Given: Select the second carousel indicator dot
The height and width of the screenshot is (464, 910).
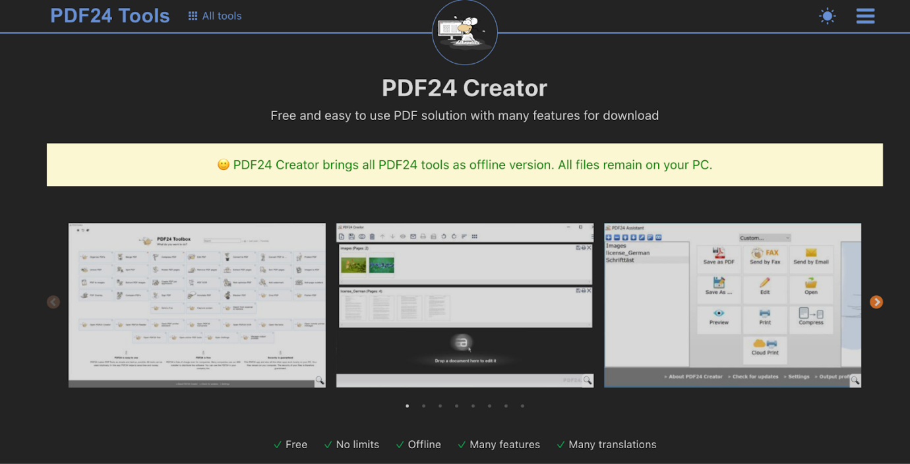Looking at the screenshot, I should click(423, 406).
